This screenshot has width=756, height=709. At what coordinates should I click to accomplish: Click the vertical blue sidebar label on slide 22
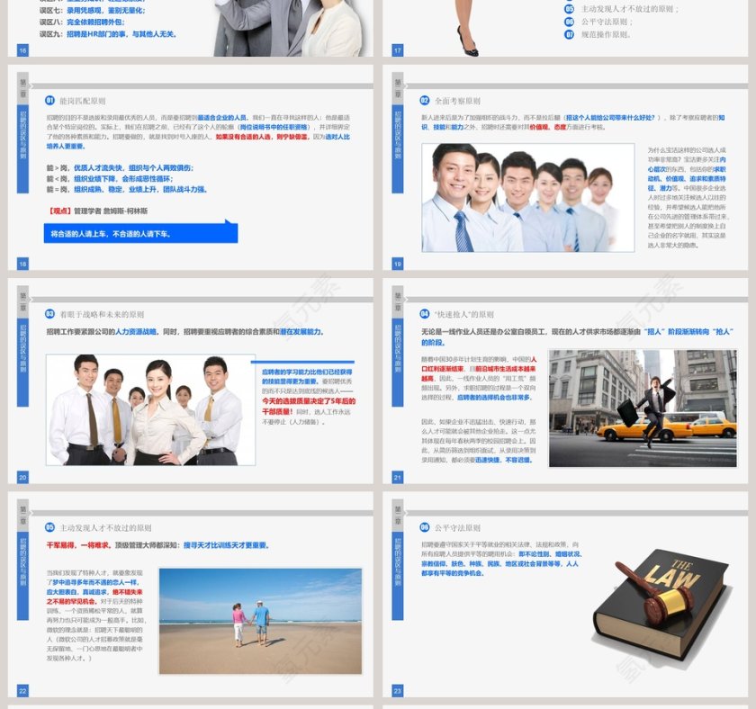point(22,576)
